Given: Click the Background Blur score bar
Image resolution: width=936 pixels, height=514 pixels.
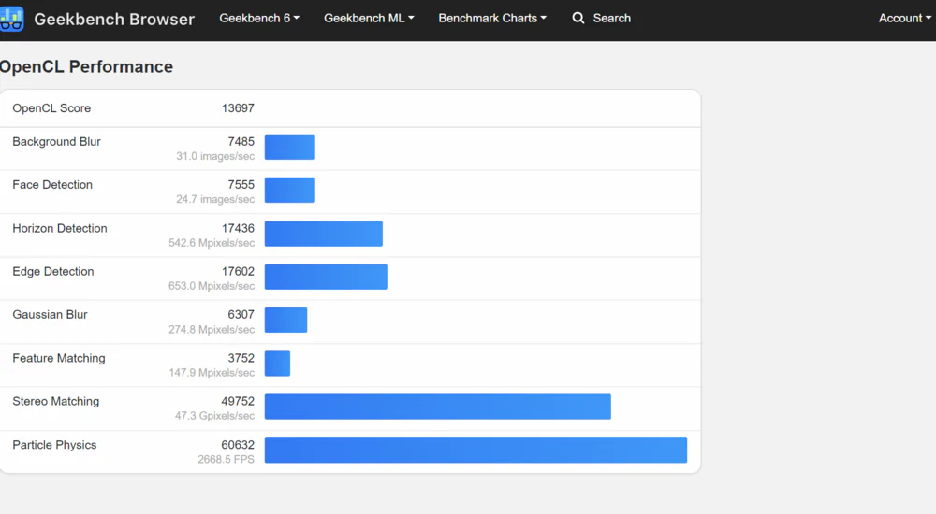Looking at the screenshot, I should pos(289,148).
